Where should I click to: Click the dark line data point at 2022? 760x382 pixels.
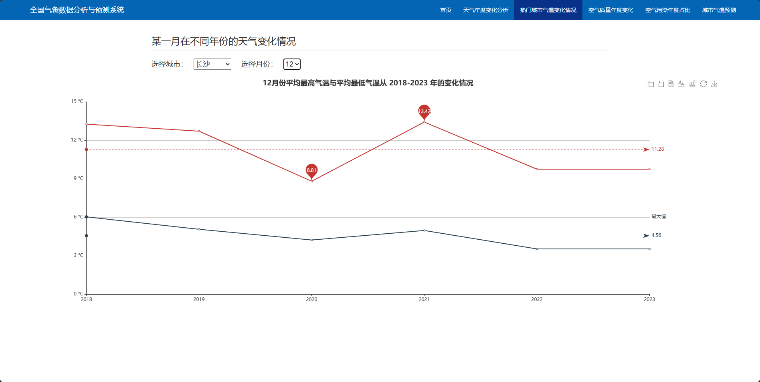[537, 249]
